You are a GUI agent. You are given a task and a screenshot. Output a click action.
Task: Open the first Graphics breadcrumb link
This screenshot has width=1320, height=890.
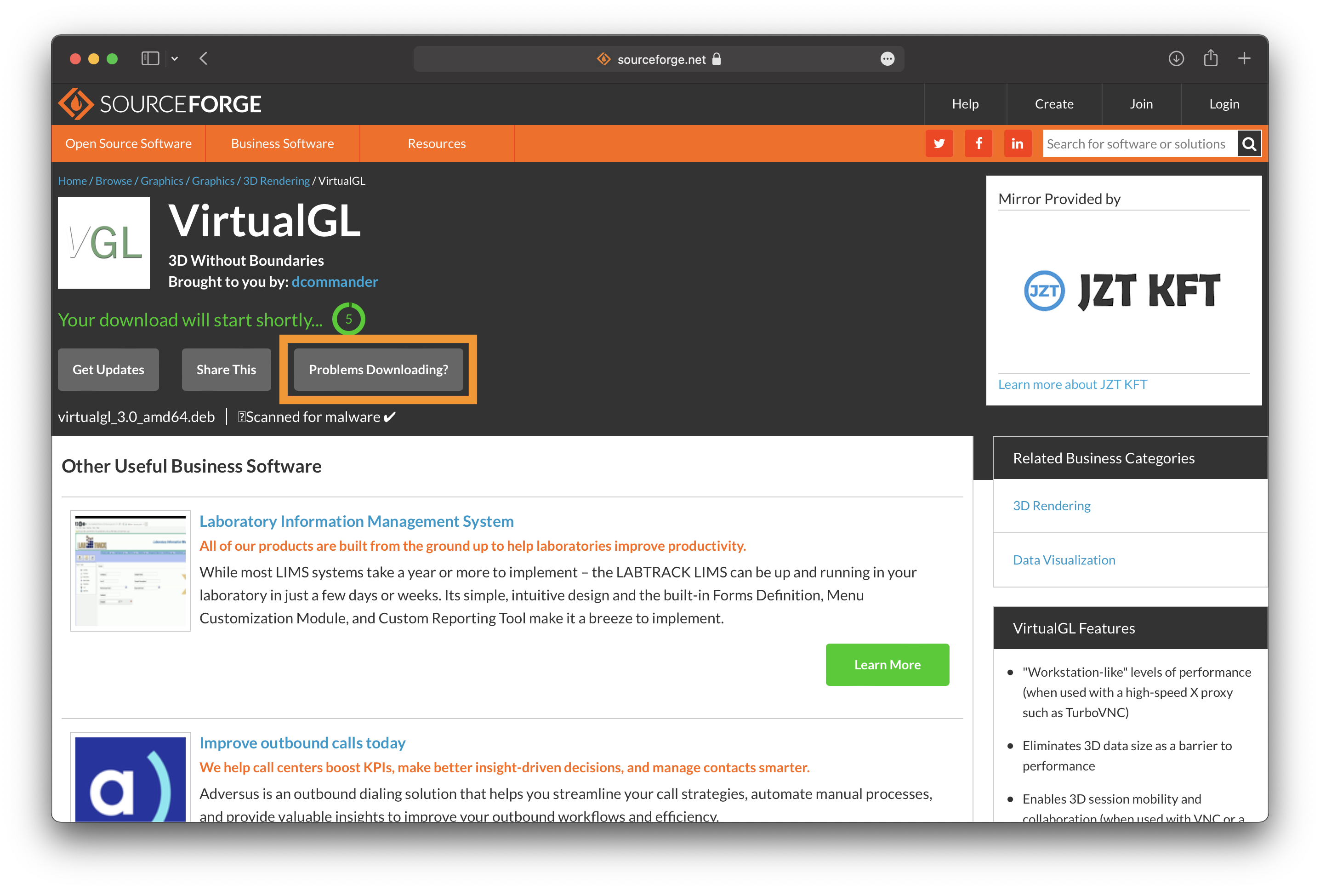[162, 181]
